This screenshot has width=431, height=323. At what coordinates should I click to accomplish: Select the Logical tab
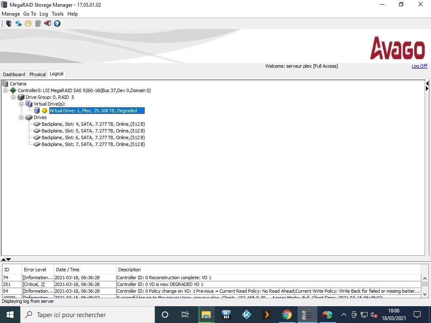[x=56, y=74]
